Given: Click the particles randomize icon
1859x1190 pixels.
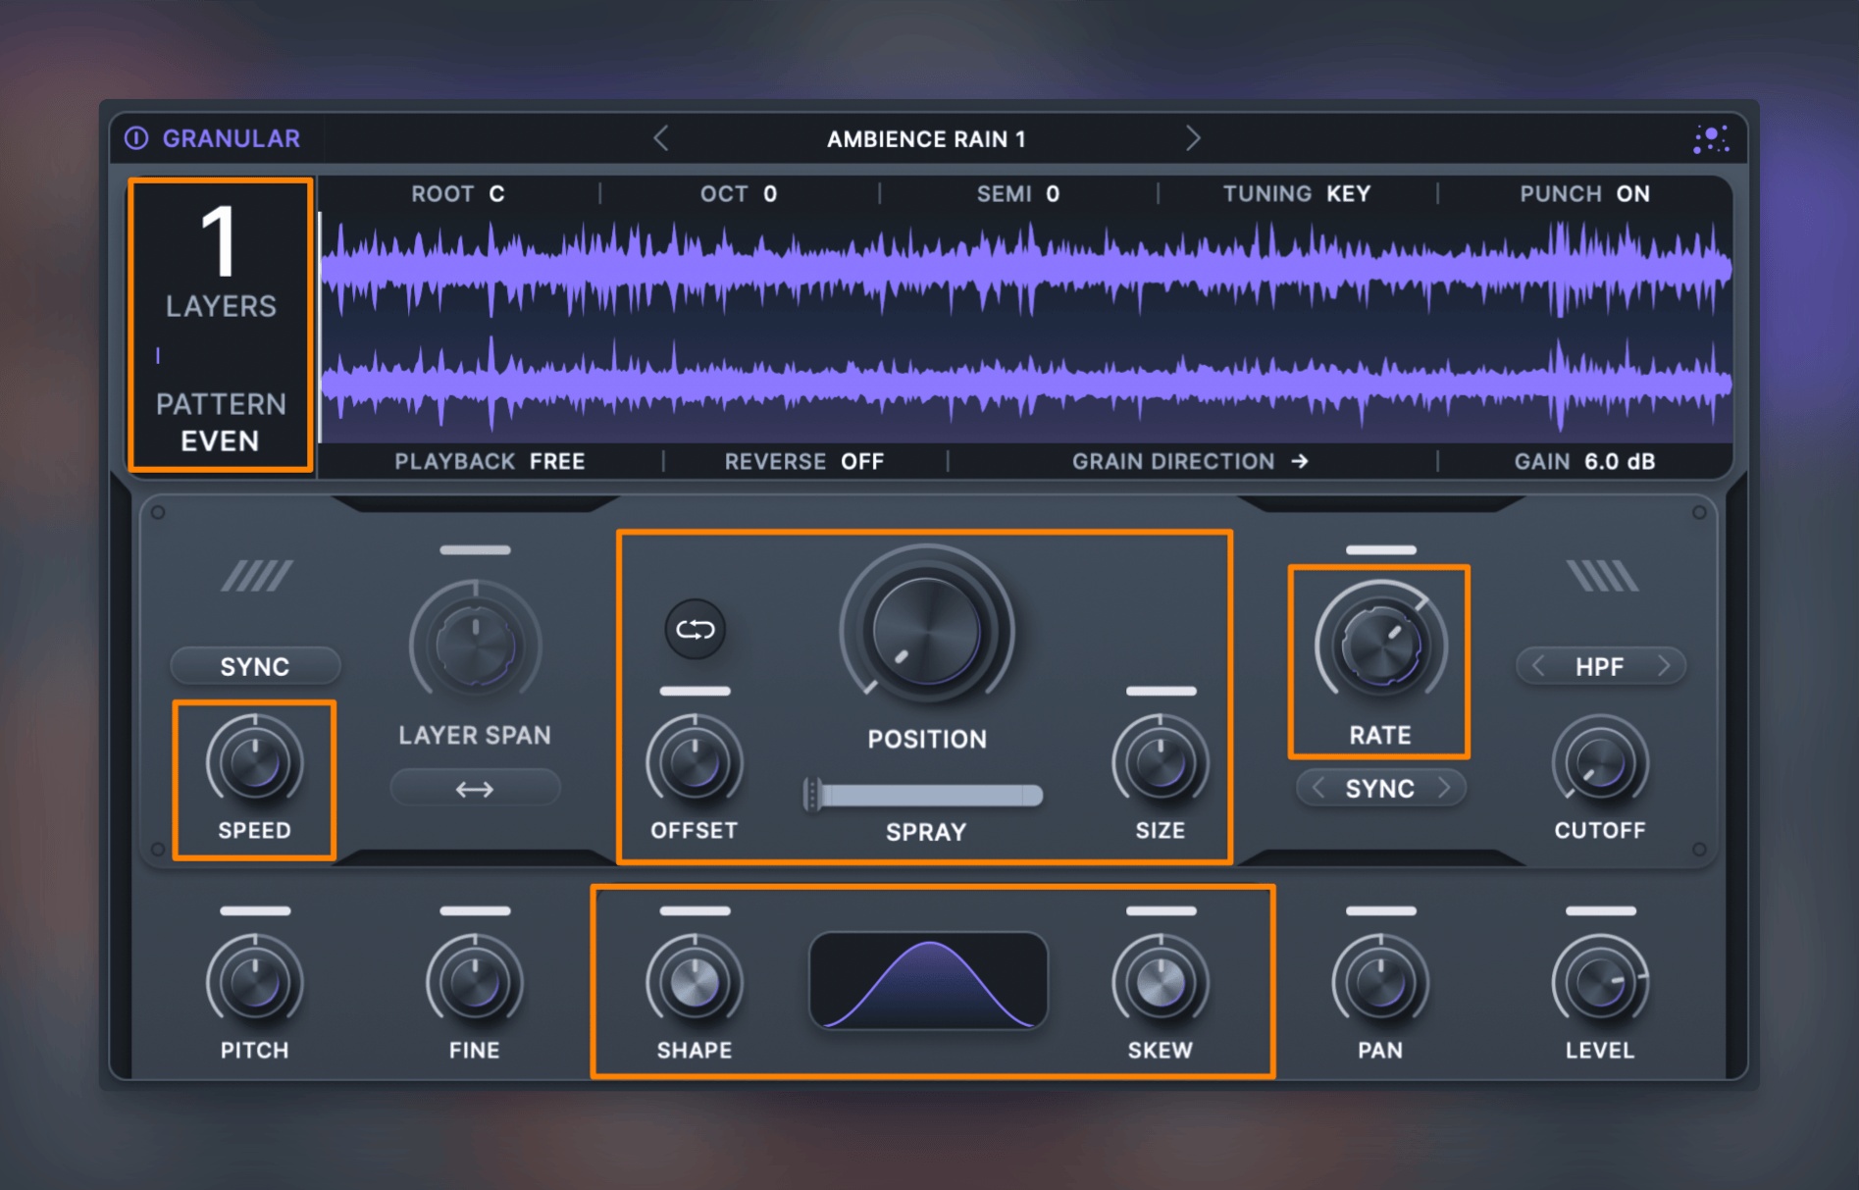Looking at the screenshot, I should pos(1711,138).
